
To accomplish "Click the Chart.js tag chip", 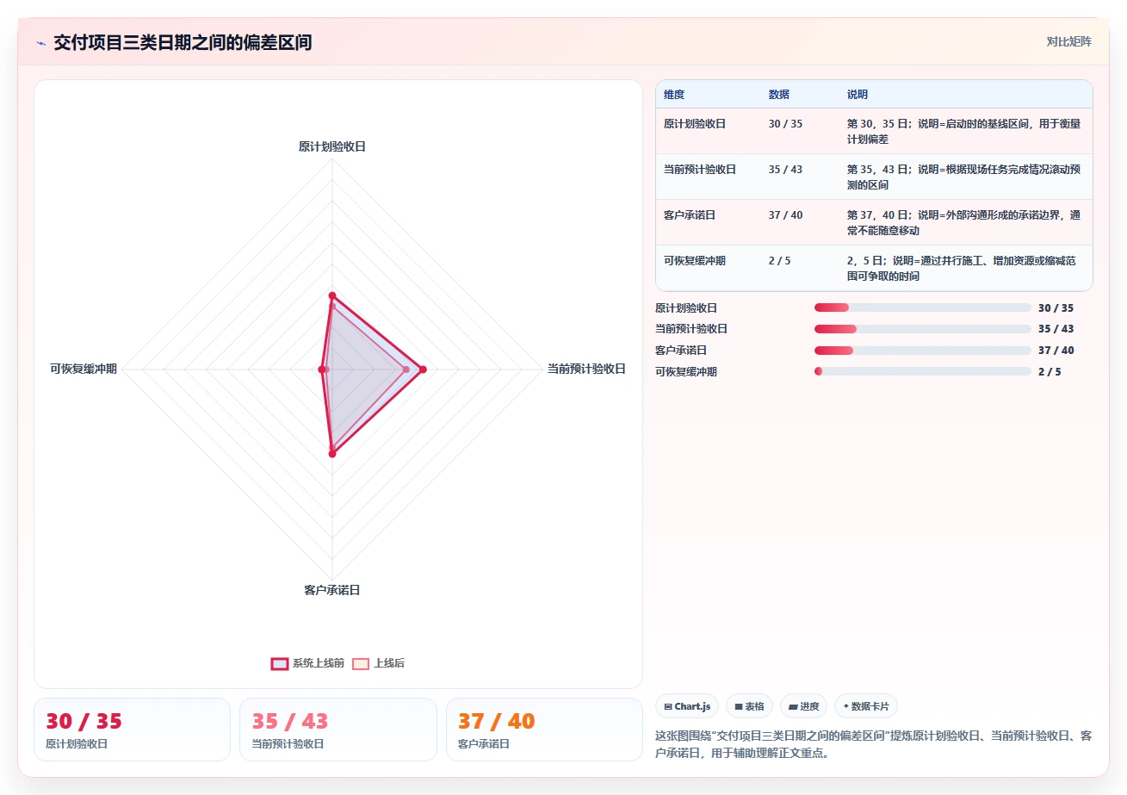I will pyautogui.click(x=687, y=706).
